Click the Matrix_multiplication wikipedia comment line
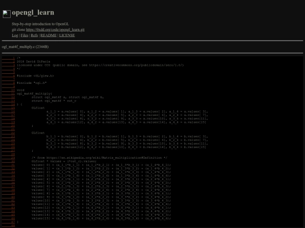This screenshot has width=305, height=228. 99,158
